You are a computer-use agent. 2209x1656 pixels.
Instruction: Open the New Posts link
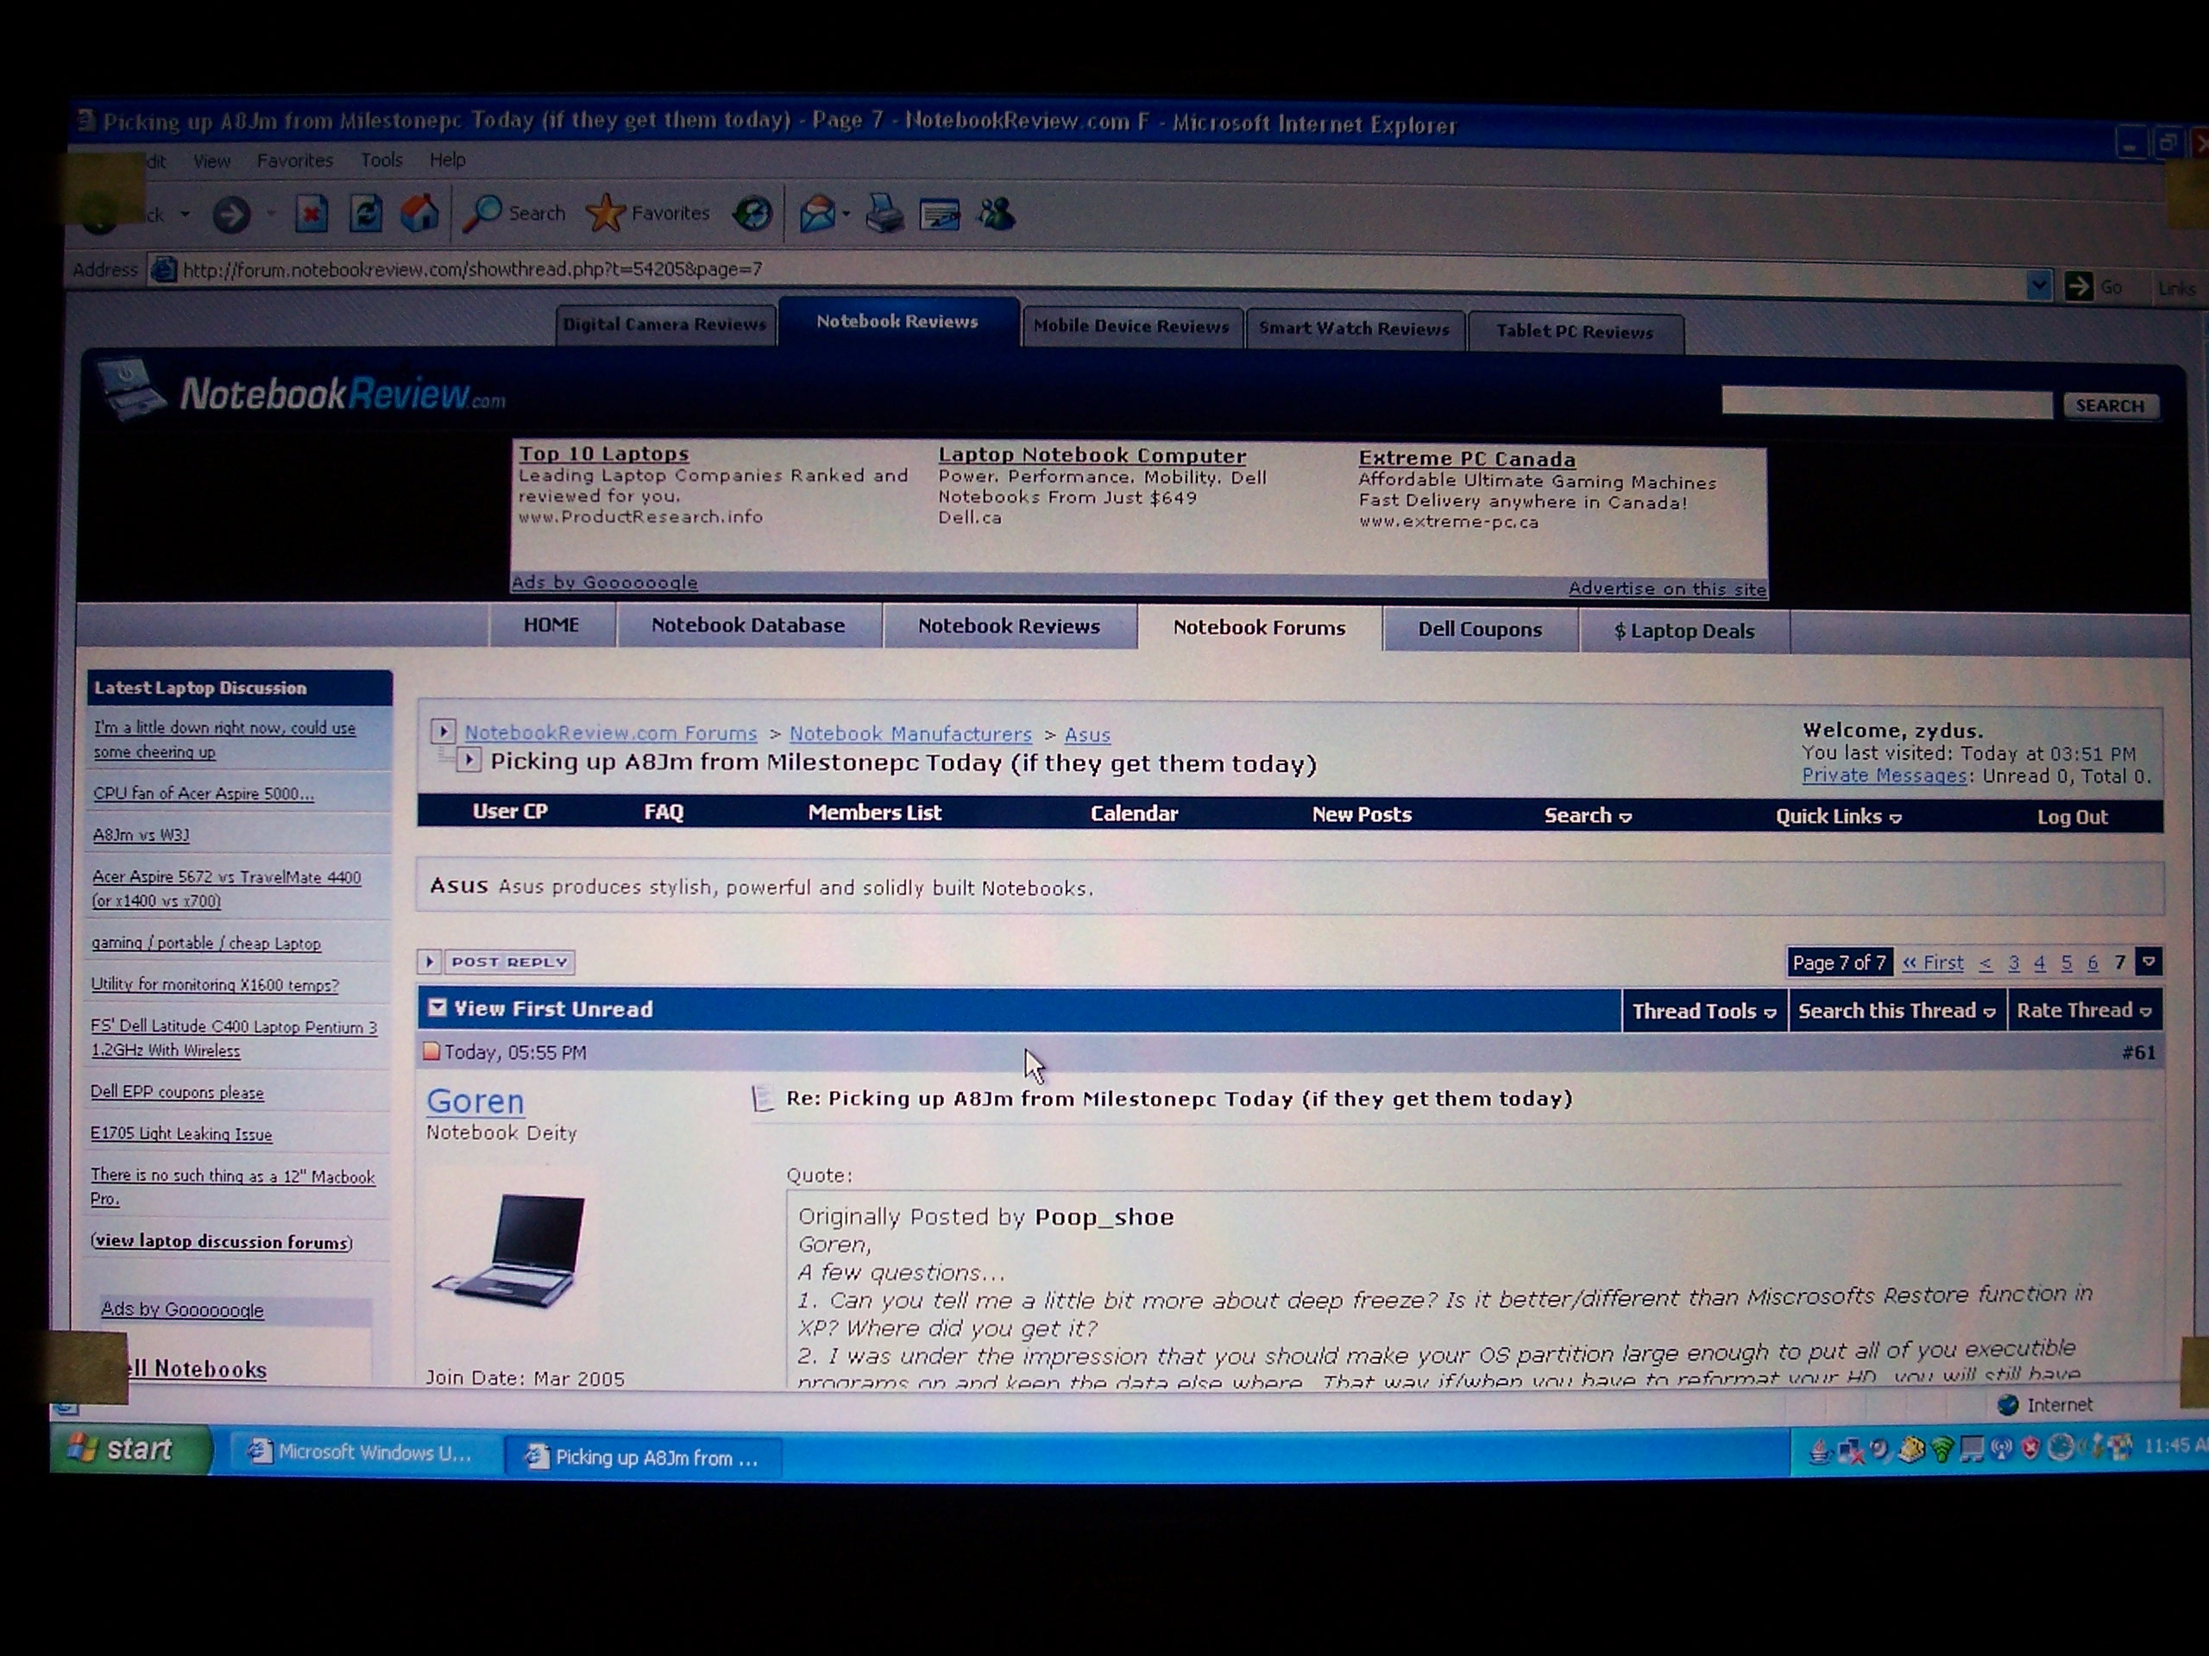click(x=1361, y=814)
